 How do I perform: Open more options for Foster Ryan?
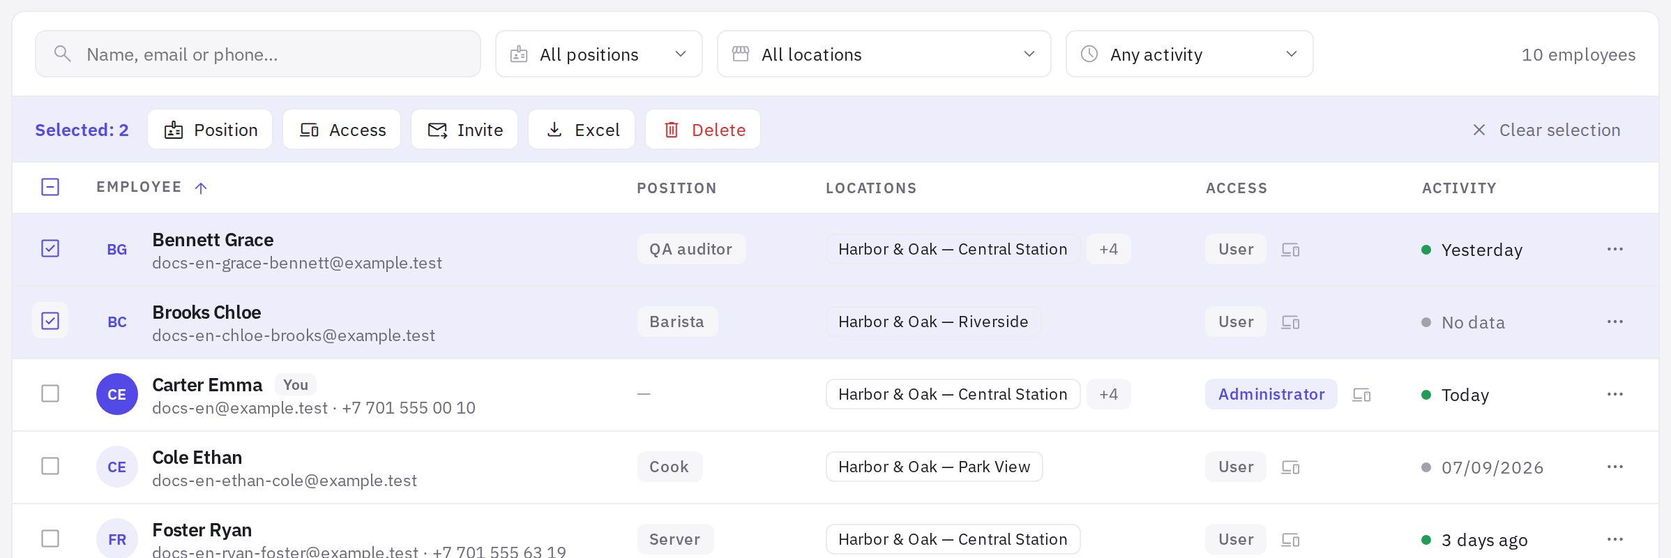click(1615, 539)
